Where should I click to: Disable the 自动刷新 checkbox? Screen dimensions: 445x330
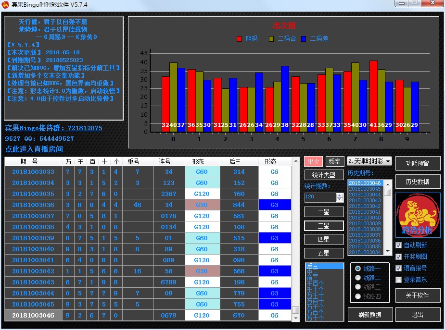click(x=398, y=245)
